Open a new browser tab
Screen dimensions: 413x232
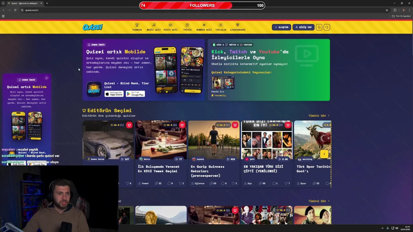[x=47, y=3]
